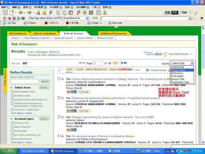Open settings with the green gear icon
The image size is (205, 154).
(85, 13)
